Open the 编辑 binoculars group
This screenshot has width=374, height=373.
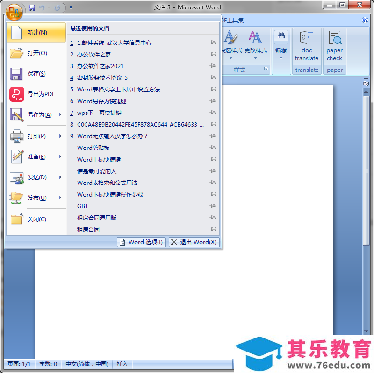281,45
